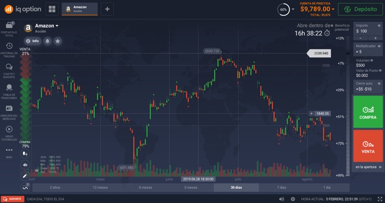Screen dimensions: 385x203
Task: Click the Importe $ 100 field
Action: coord(368,29)
